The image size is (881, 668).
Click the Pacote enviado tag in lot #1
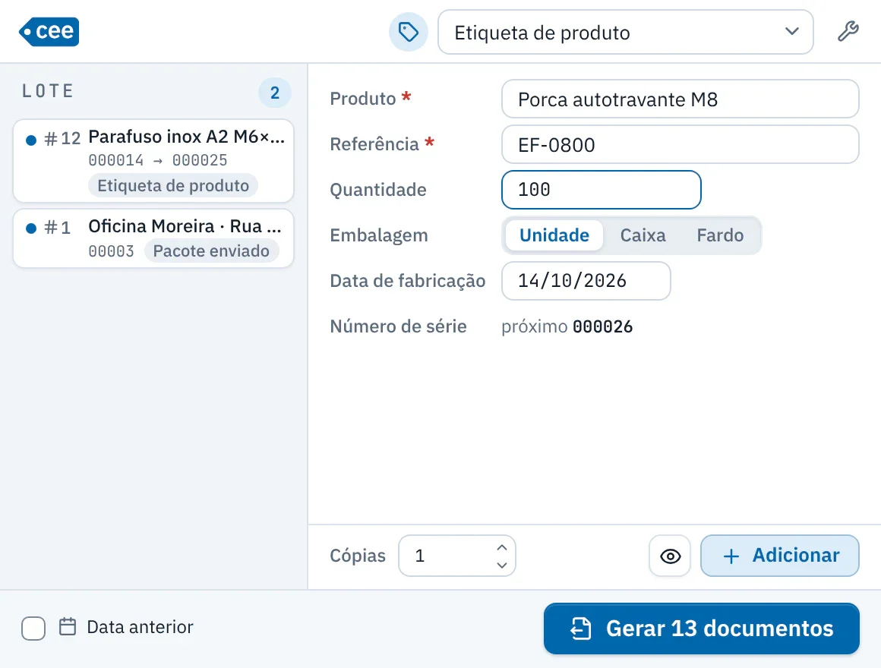coord(211,250)
